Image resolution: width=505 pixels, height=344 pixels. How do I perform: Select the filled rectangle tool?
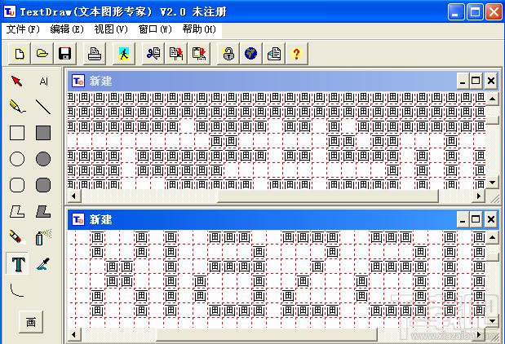tap(43, 133)
